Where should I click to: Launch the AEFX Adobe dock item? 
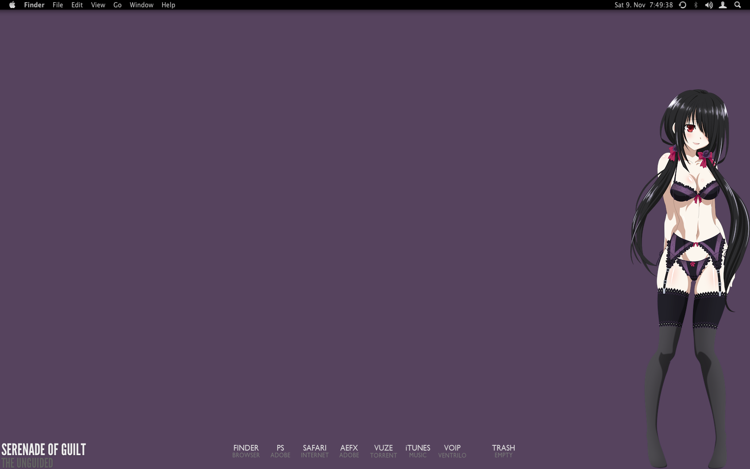click(x=349, y=451)
